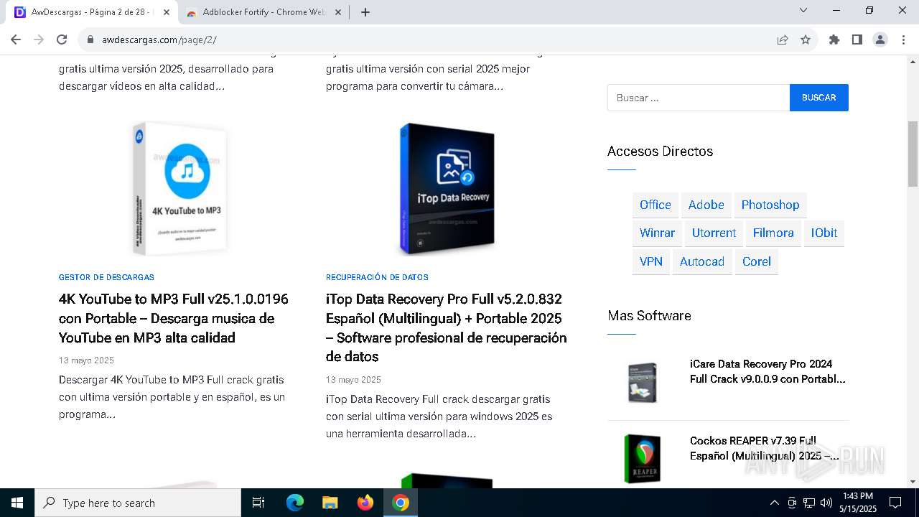Open a new tab with the plus button
The height and width of the screenshot is (517, 919).
(365, 12)
